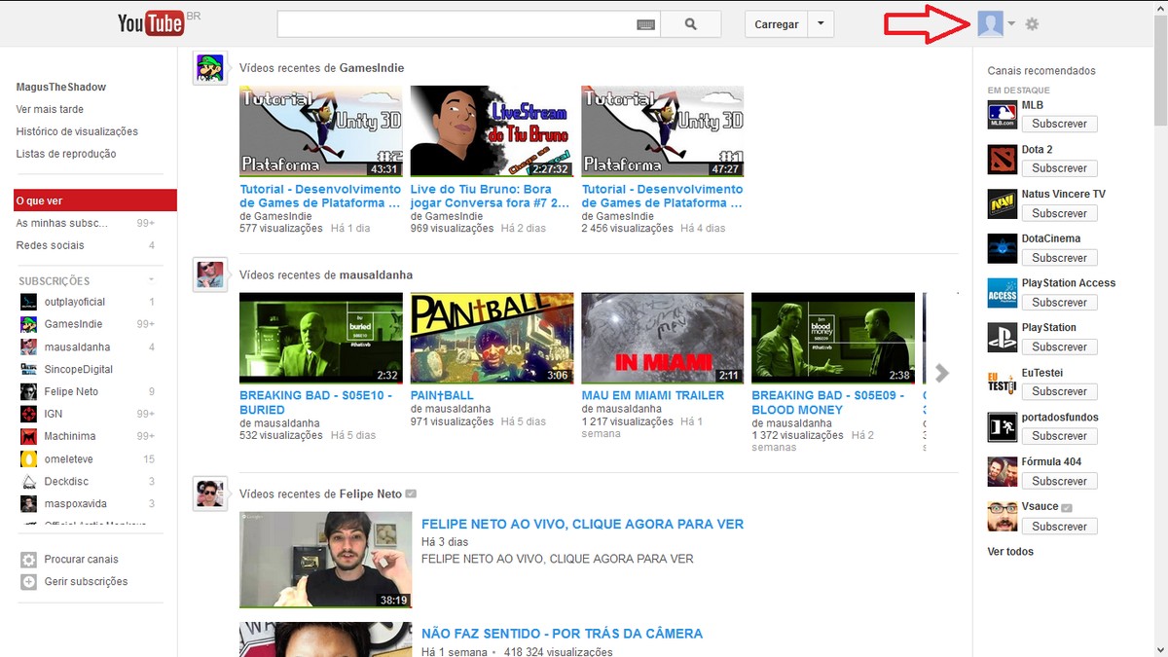Click the PlayStation channel icon
The height and width of the screenshot is (657, 1168).
click(1003, 337)
